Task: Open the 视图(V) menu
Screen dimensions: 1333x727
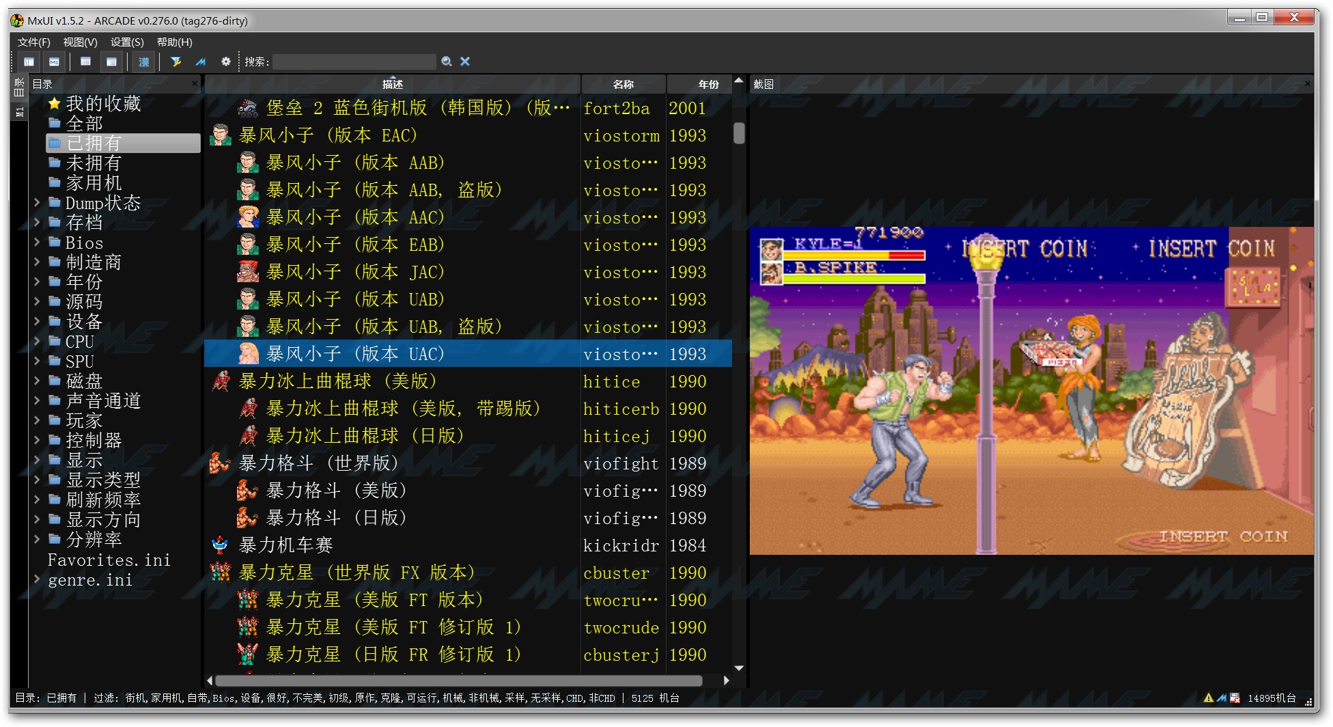Action: tap(80, 42)
